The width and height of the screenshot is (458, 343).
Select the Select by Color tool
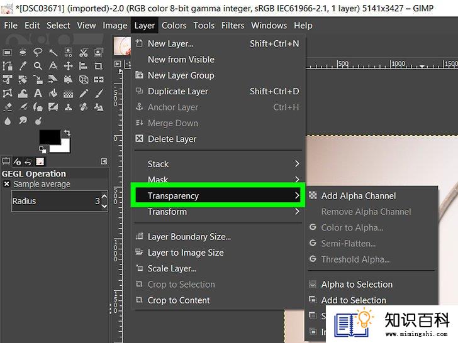pyautogui.click(x=68, y=53)
